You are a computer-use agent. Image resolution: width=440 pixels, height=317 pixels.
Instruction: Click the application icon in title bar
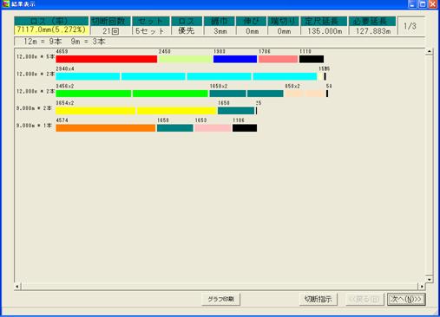(5, 4)
